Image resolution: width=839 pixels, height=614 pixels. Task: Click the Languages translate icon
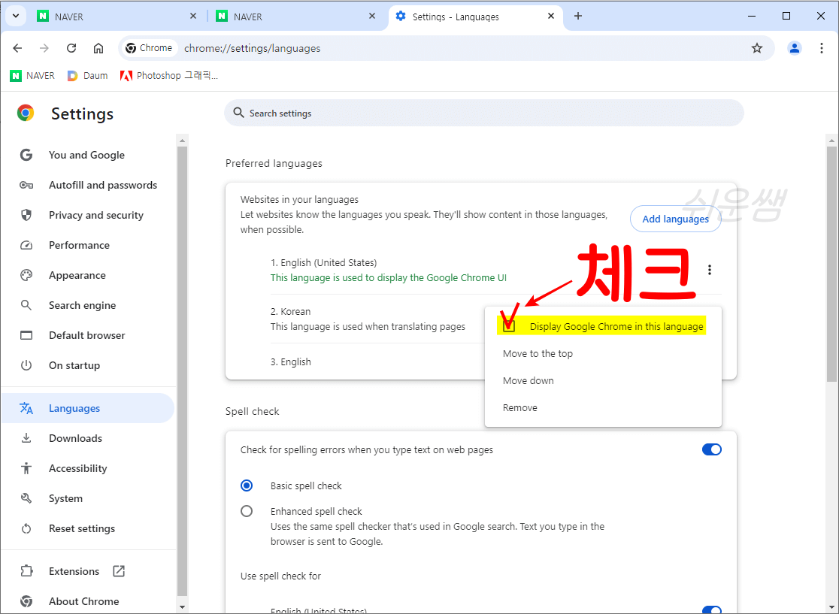click(x=26, y=408)
